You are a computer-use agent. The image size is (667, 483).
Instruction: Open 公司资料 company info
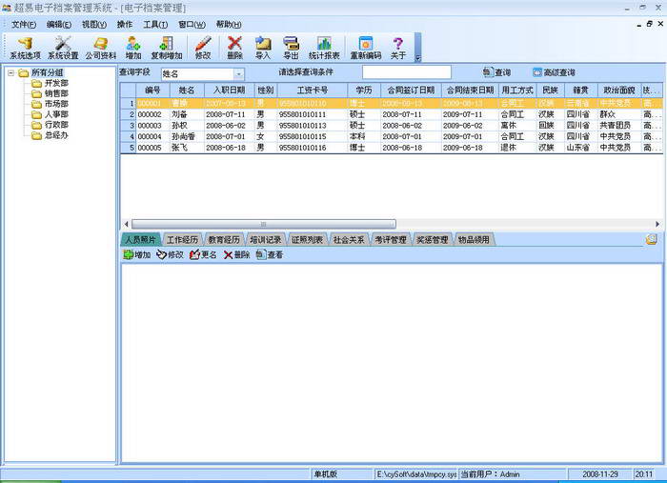coord(100,48)
